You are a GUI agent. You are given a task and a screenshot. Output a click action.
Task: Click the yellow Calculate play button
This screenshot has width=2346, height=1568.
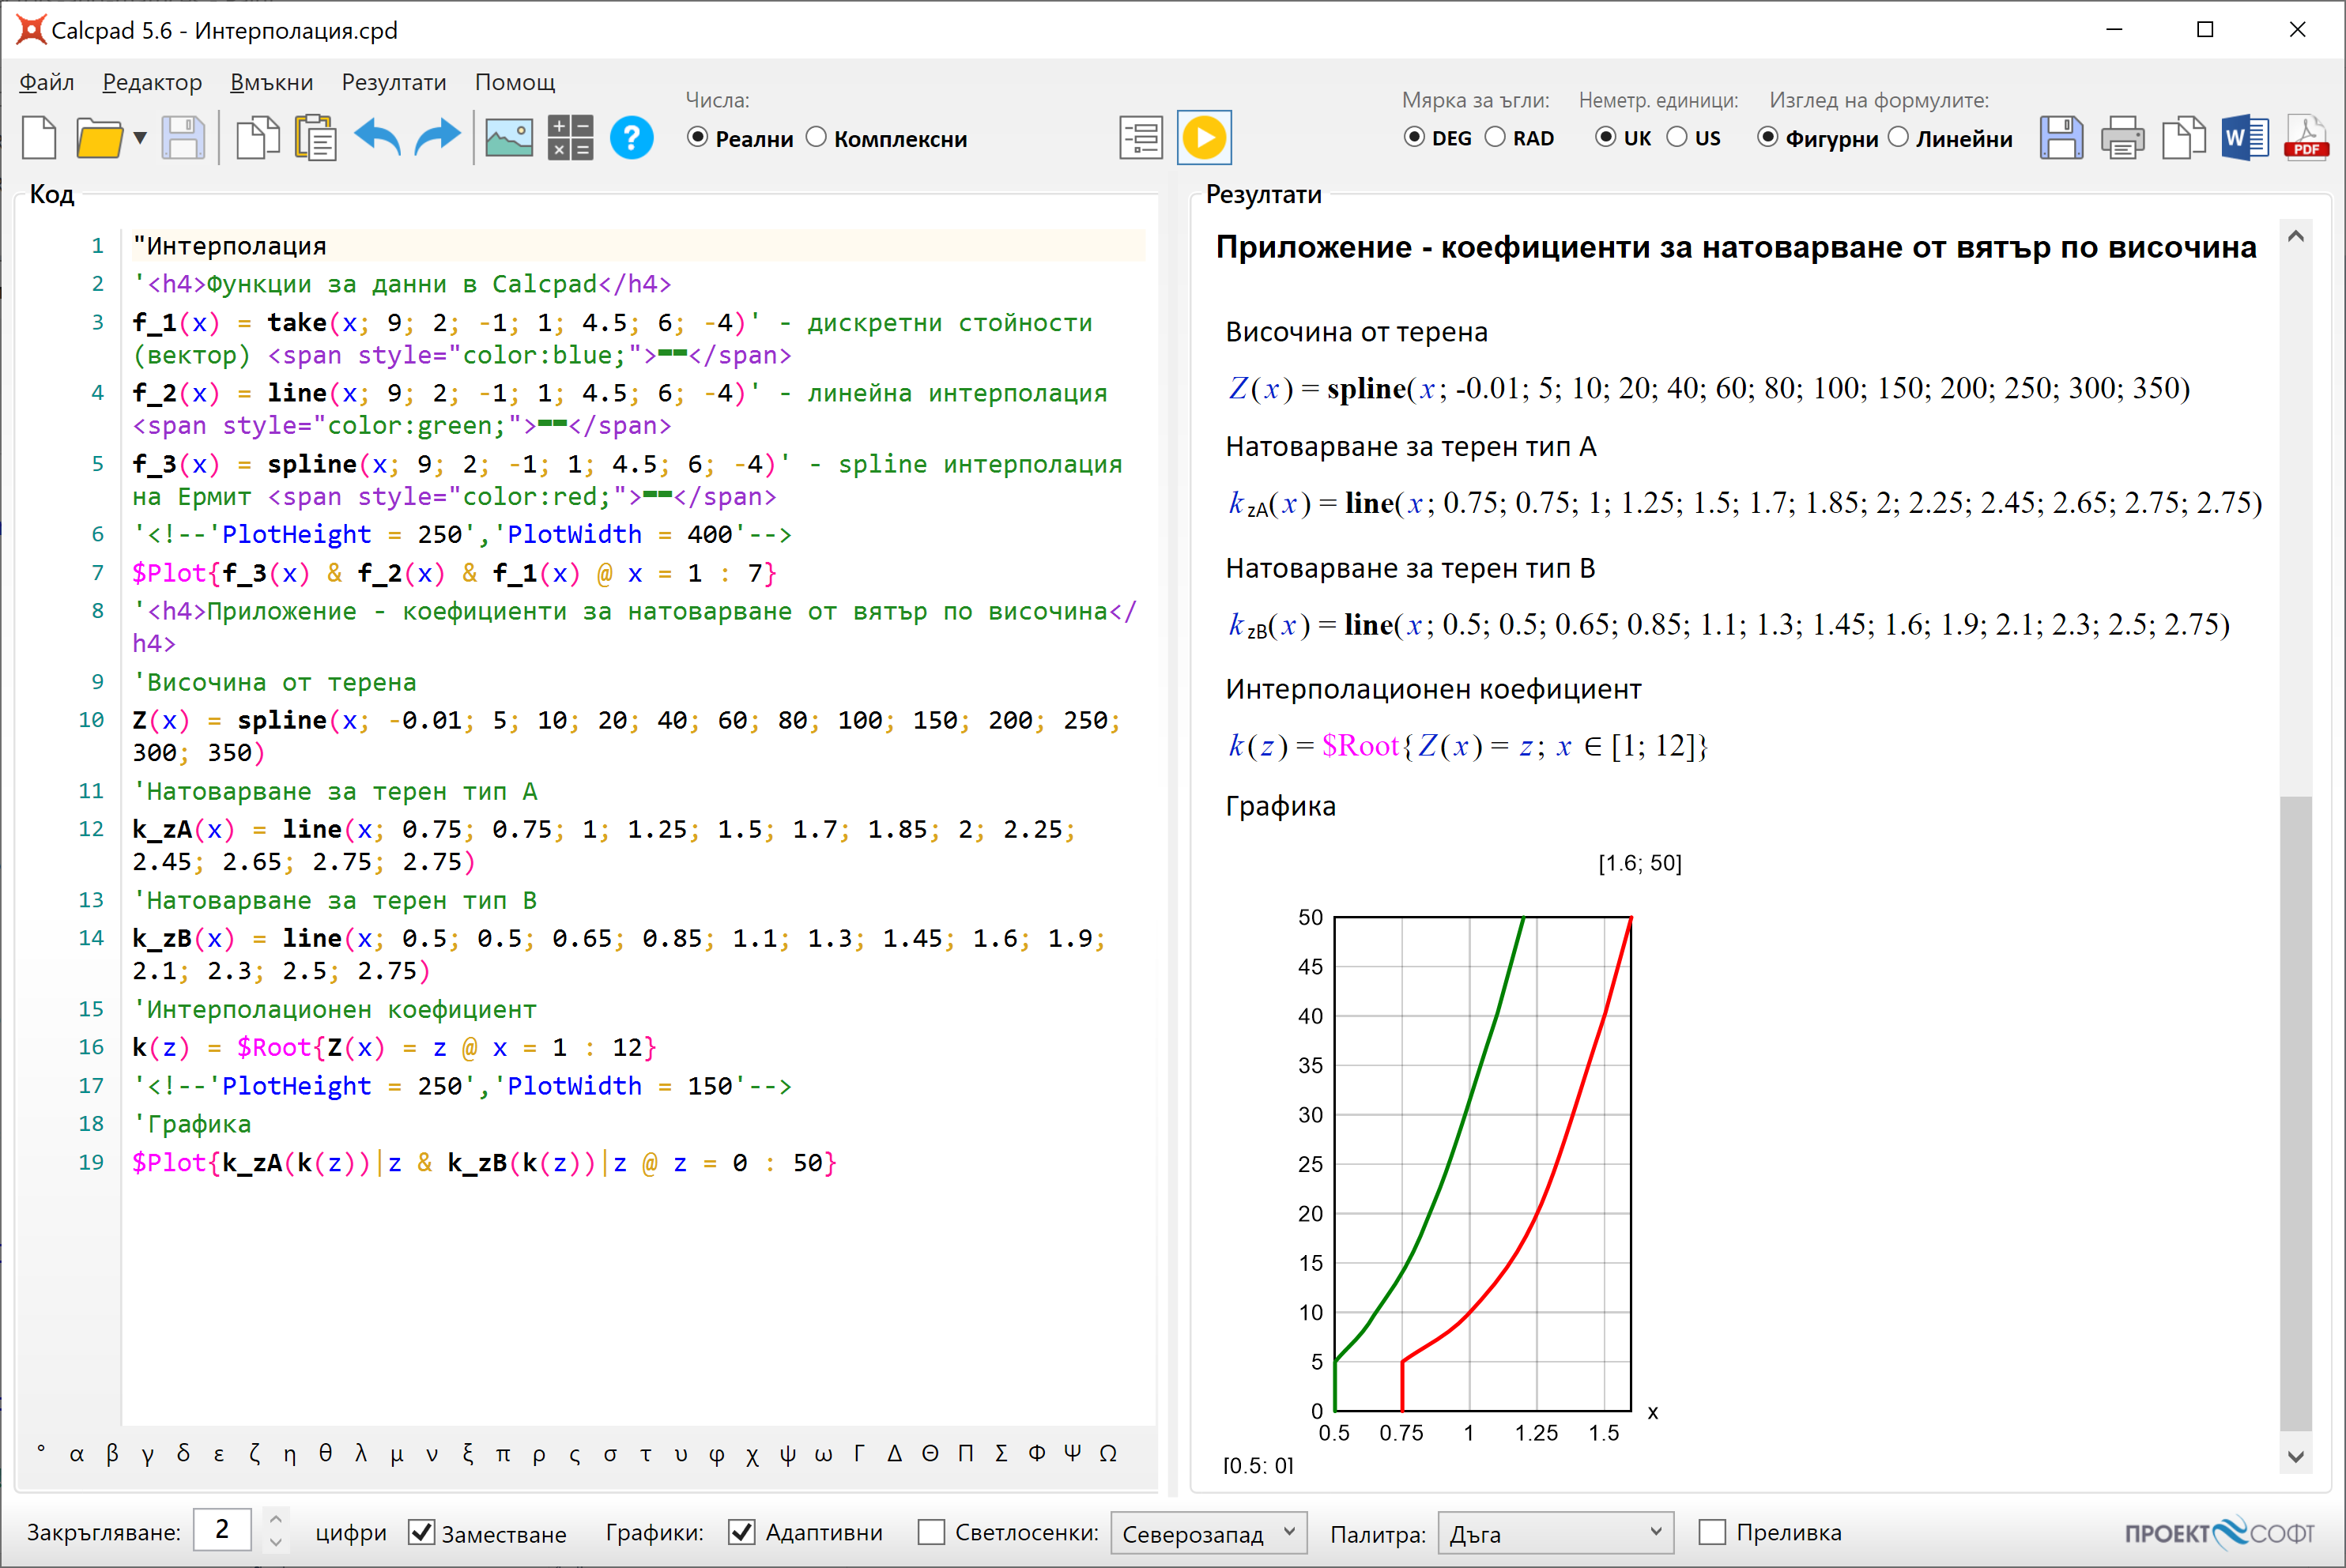pyautogui.click(x=1204, y=138)
